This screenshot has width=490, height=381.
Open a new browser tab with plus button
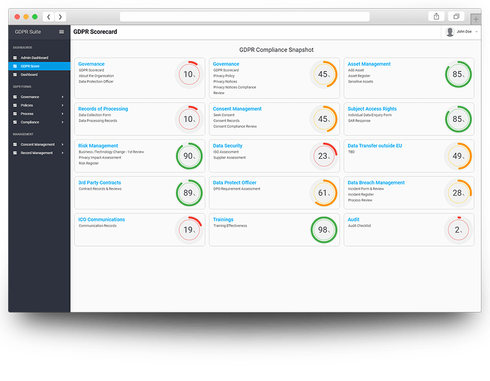pos(476,19)
